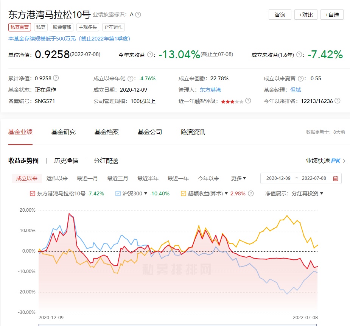Image resolution: width=350 pixels, height=326 pixels.
Task: Click help icon beside 今年来收益
Action: tap(151, 55)
